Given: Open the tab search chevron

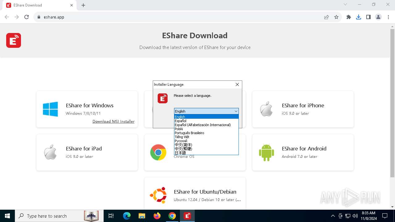Looking at the screenshot, I should tap(345, 5).
